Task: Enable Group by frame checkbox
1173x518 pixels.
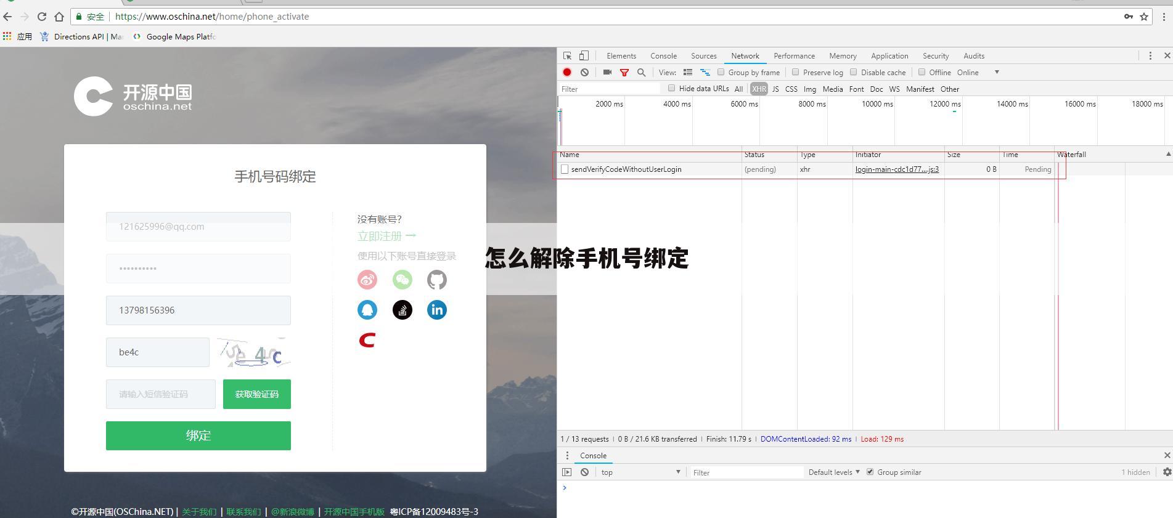Action: (x=721, y=72)
